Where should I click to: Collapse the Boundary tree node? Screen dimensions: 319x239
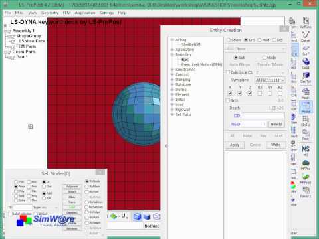[172, 54]
